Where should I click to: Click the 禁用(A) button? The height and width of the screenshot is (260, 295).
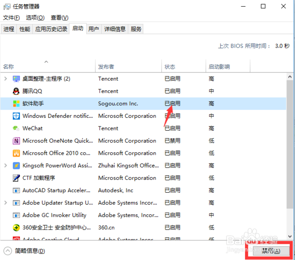(271, 251)
